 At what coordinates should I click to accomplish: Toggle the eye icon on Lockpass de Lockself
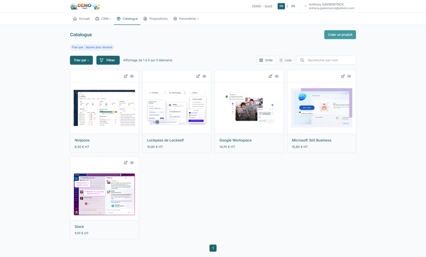[204, 76]
